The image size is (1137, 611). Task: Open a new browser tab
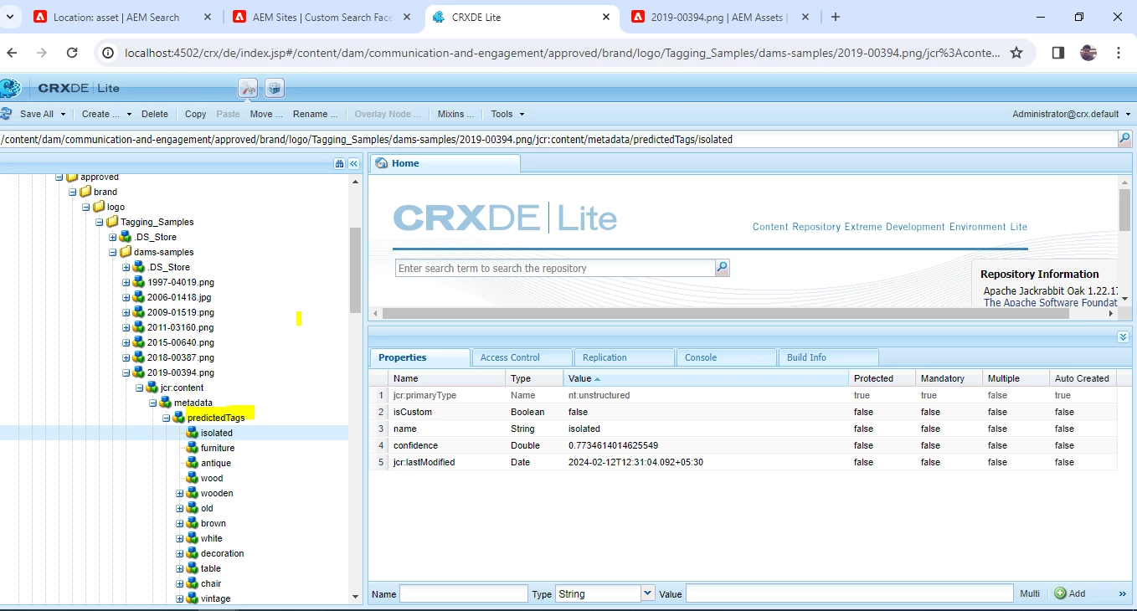(835, 17)
